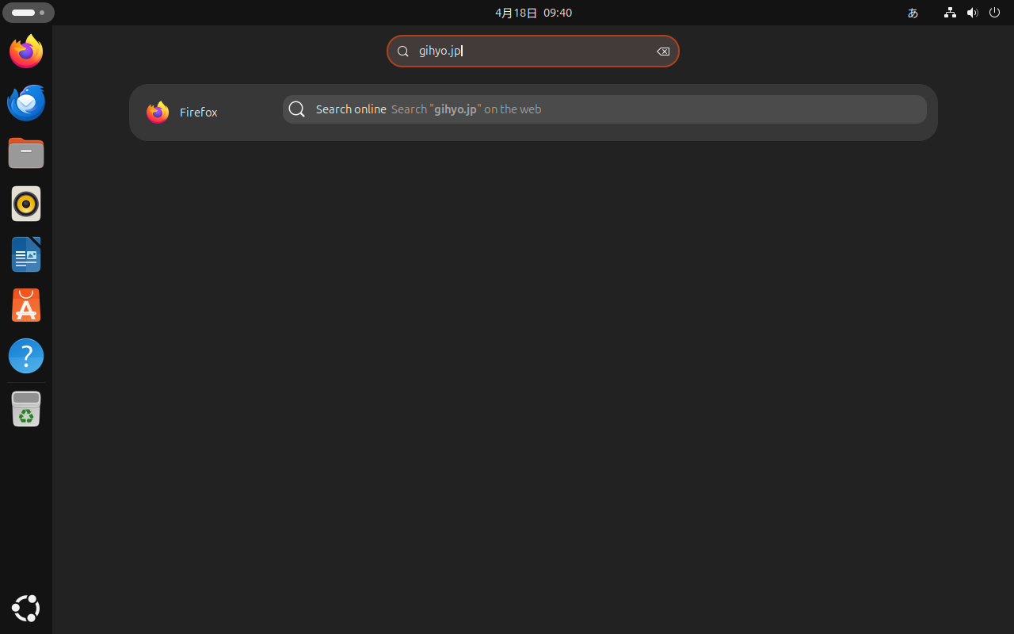Open LibreOffice Writer from the dock
Viewport: 1014px width, 634px height.
click(26, 254)
